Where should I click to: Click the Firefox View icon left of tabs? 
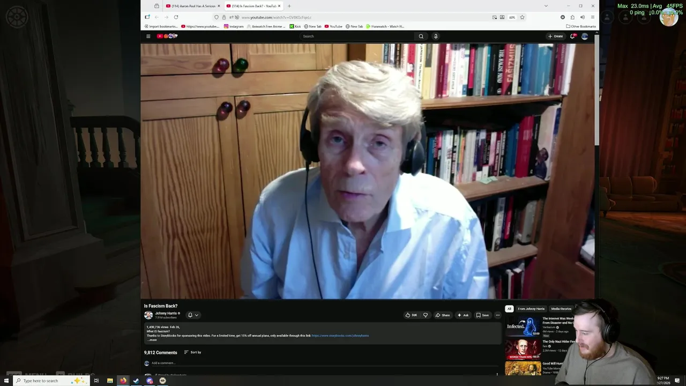coord(156,6)
